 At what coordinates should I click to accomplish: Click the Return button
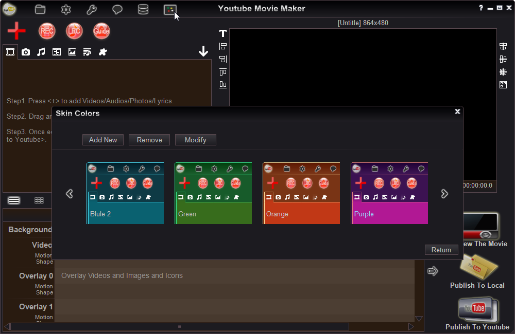(441, 250)
